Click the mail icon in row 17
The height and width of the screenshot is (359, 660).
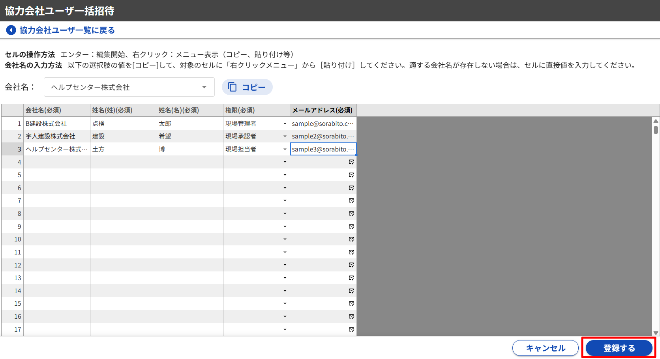(351, 329)
